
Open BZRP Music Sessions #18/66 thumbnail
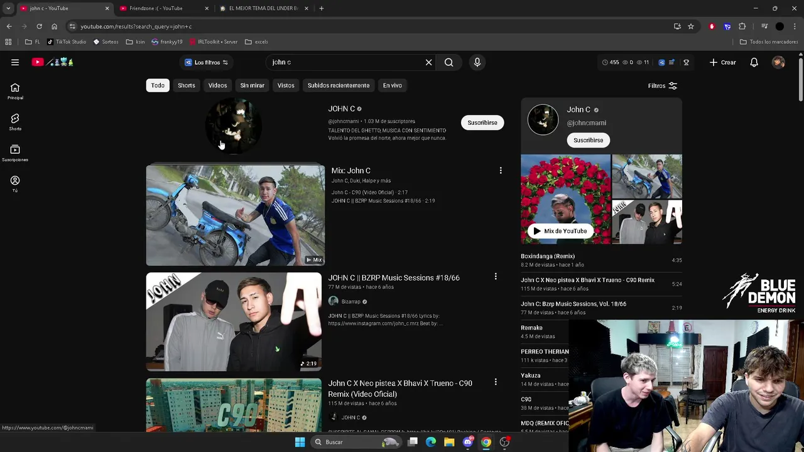point(234,321)
